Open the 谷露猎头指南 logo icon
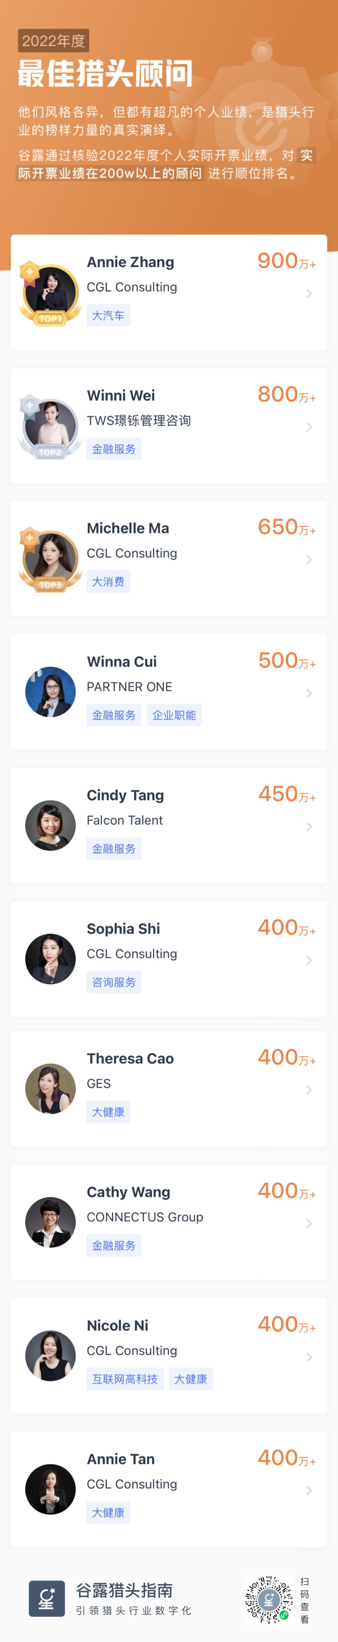 point(46,1598)
